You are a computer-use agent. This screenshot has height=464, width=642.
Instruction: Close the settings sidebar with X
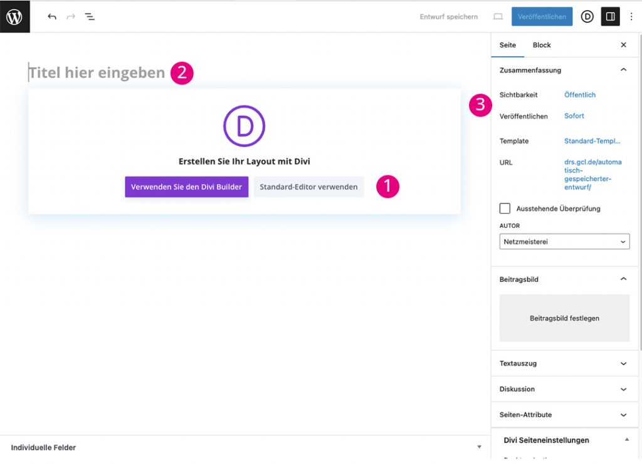[623, 45]
